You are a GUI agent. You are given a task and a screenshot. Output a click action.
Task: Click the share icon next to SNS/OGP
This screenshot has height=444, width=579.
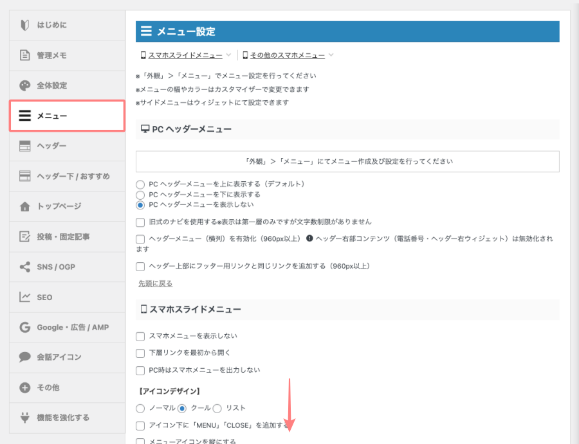24,267
